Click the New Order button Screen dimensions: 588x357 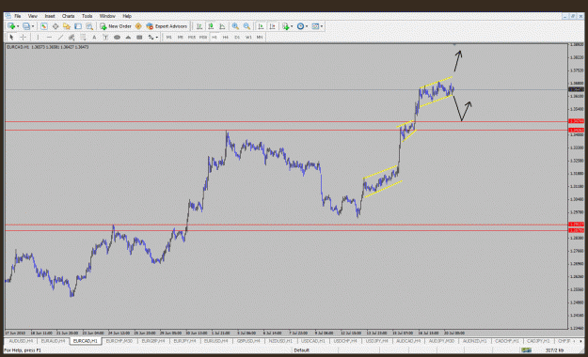click(116, 26)
